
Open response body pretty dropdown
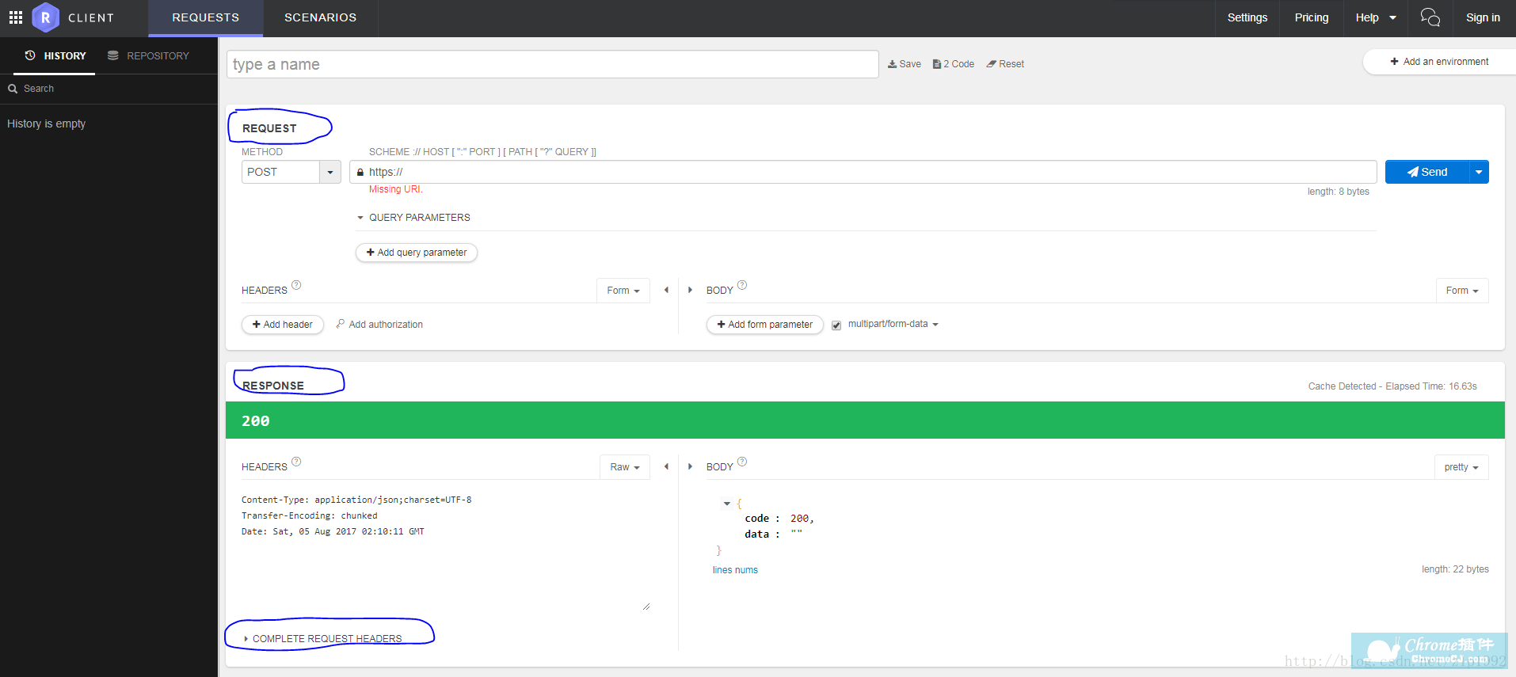(x=1461, y=467)
